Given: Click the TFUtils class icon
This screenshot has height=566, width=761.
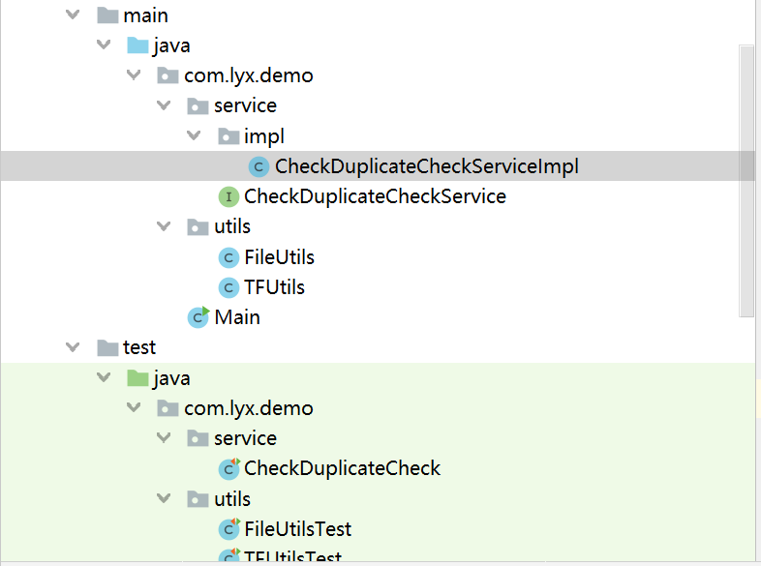Looking at the screenshot, I should pyautogui.click(x=228, y=287).
